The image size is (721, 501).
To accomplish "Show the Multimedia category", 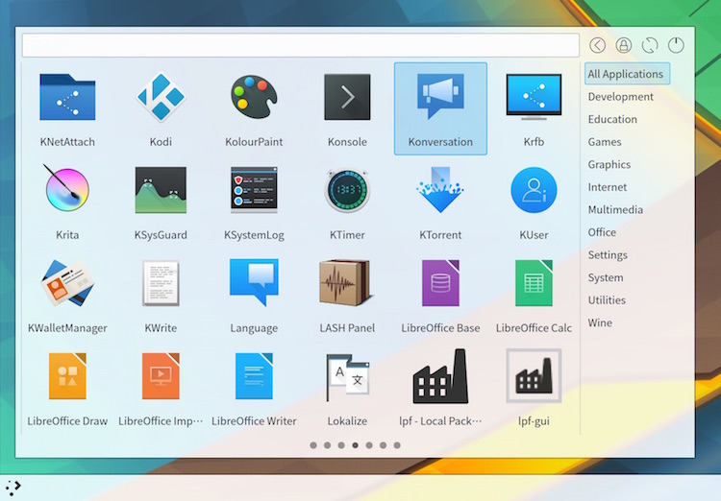I will 615,209.
